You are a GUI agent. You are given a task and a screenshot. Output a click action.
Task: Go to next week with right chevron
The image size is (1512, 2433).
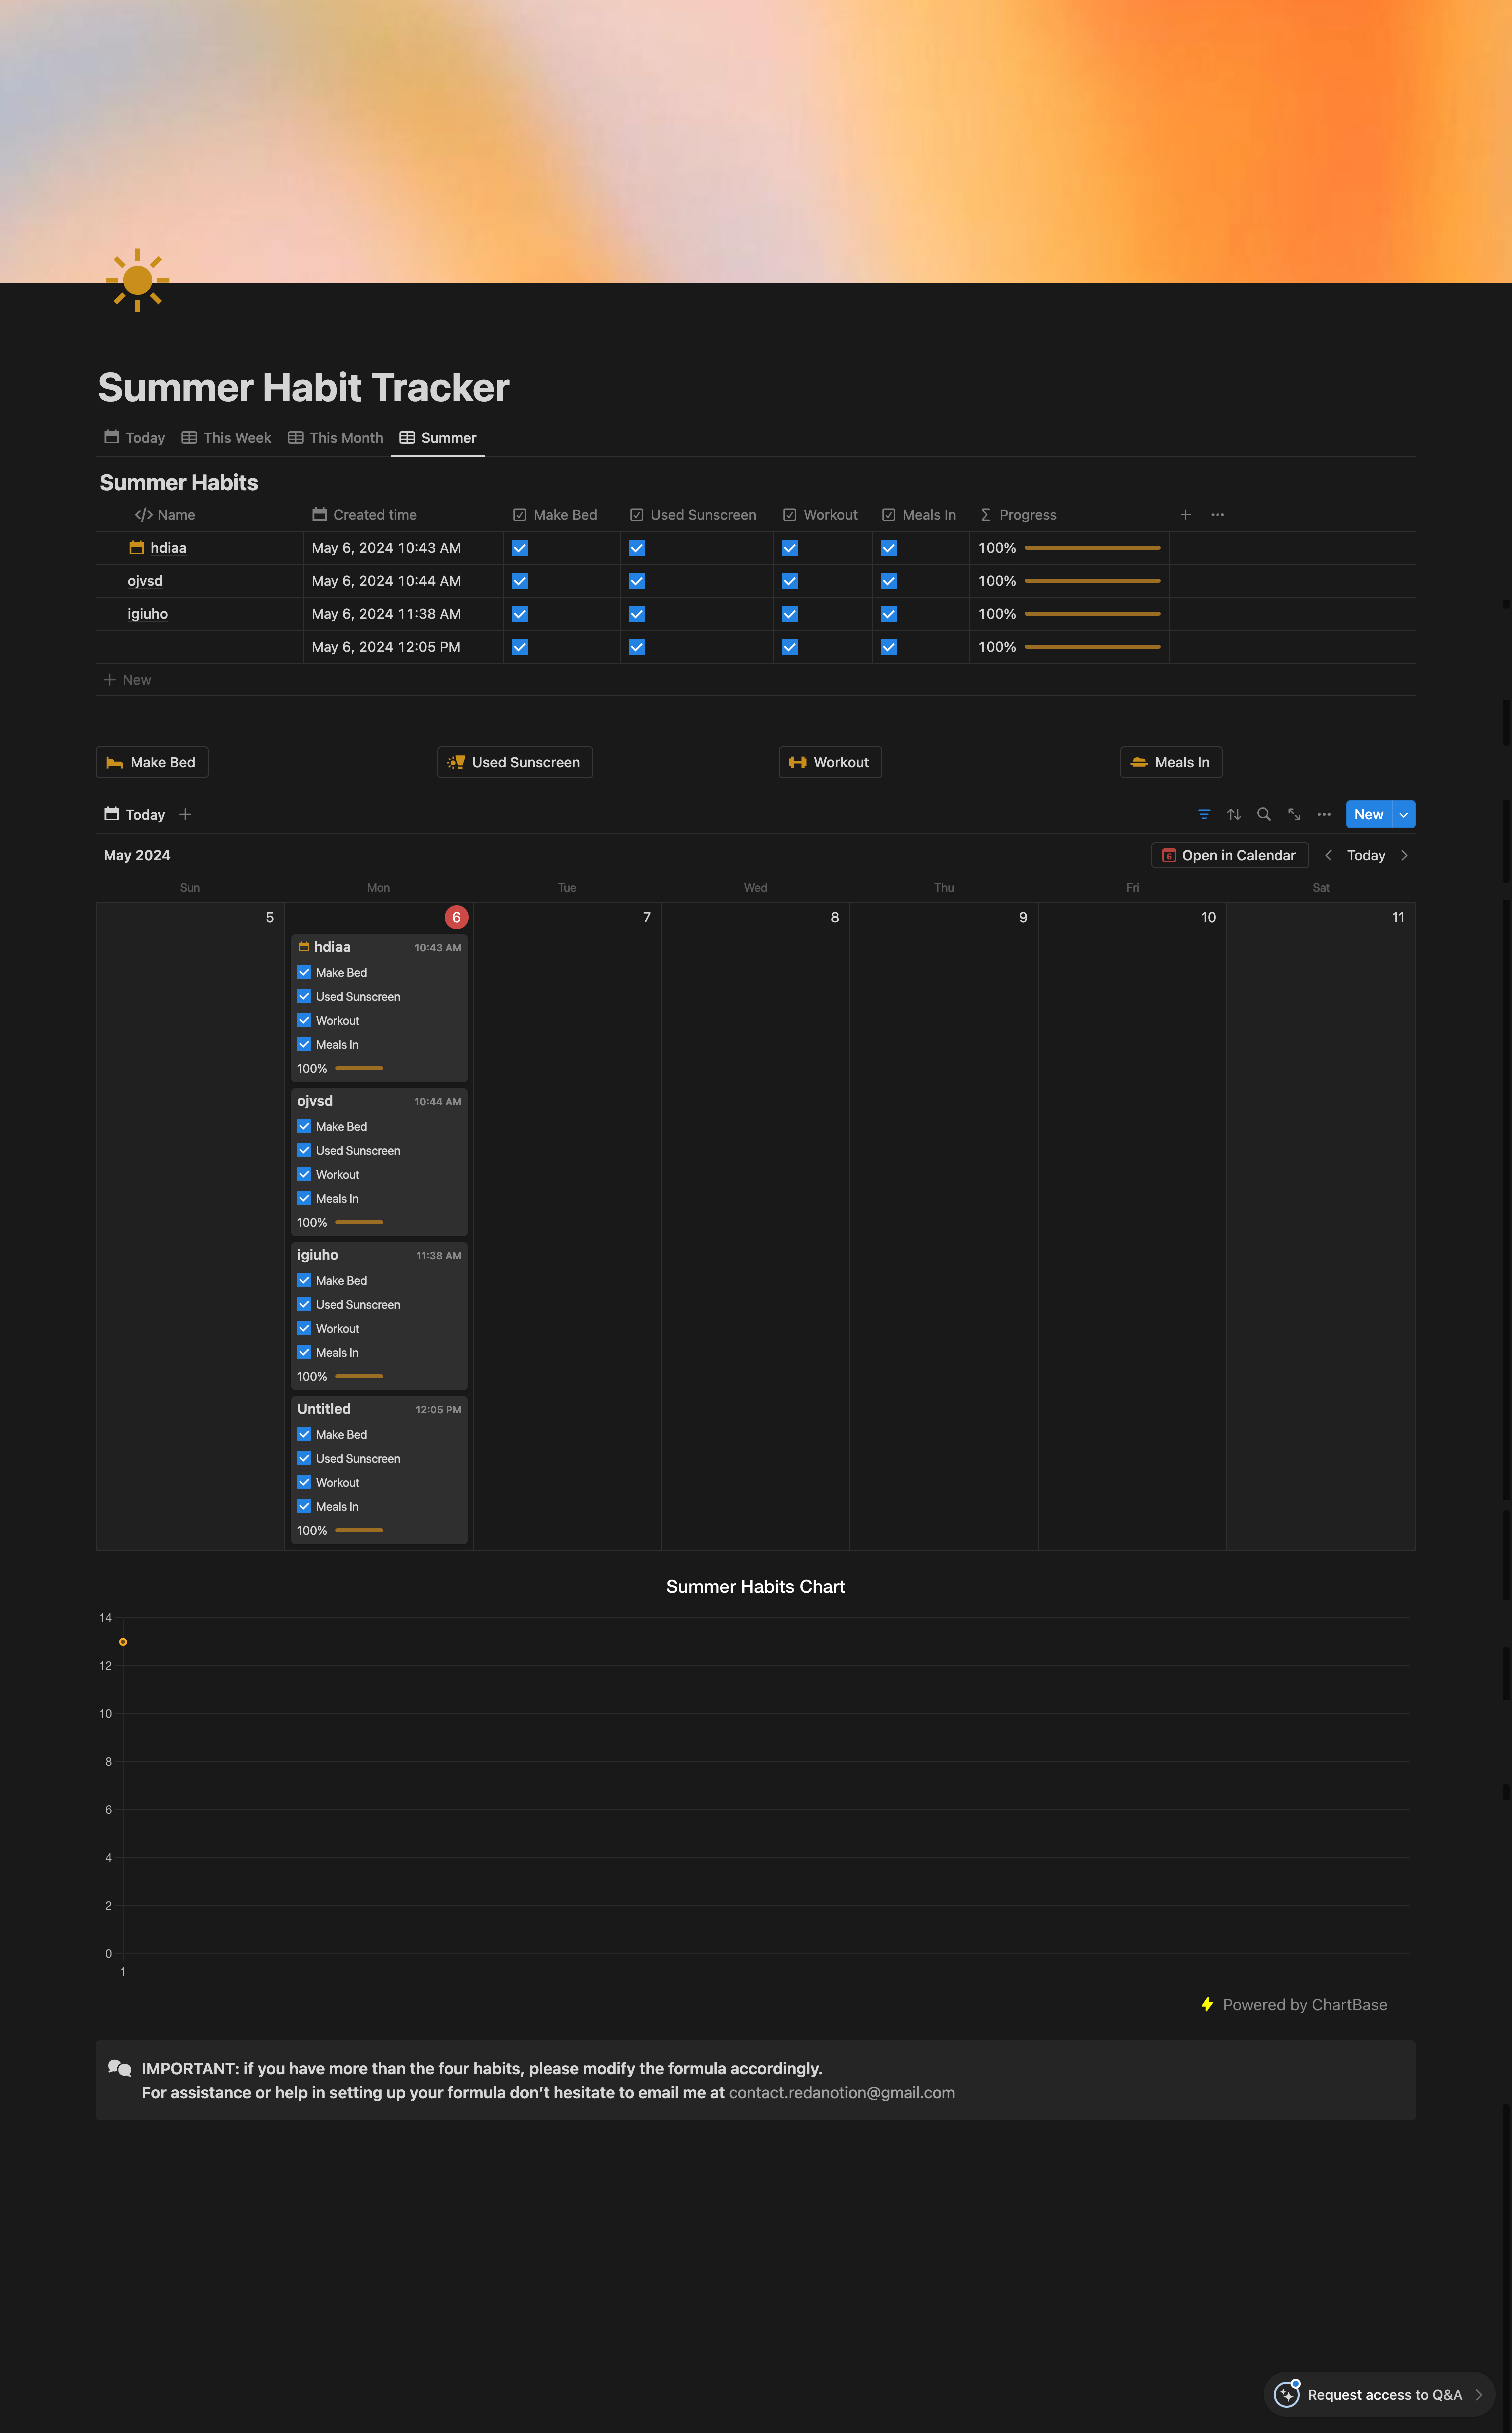[x=1404, y=856]
